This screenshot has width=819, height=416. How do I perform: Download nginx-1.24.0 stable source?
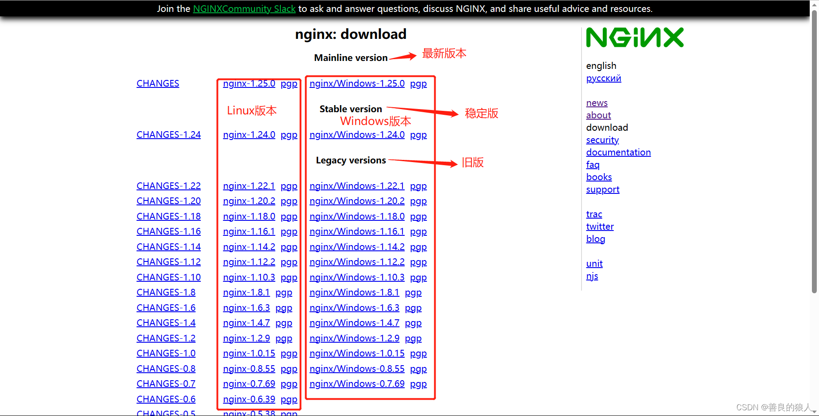pyautogui.click(x=249, y=135)
